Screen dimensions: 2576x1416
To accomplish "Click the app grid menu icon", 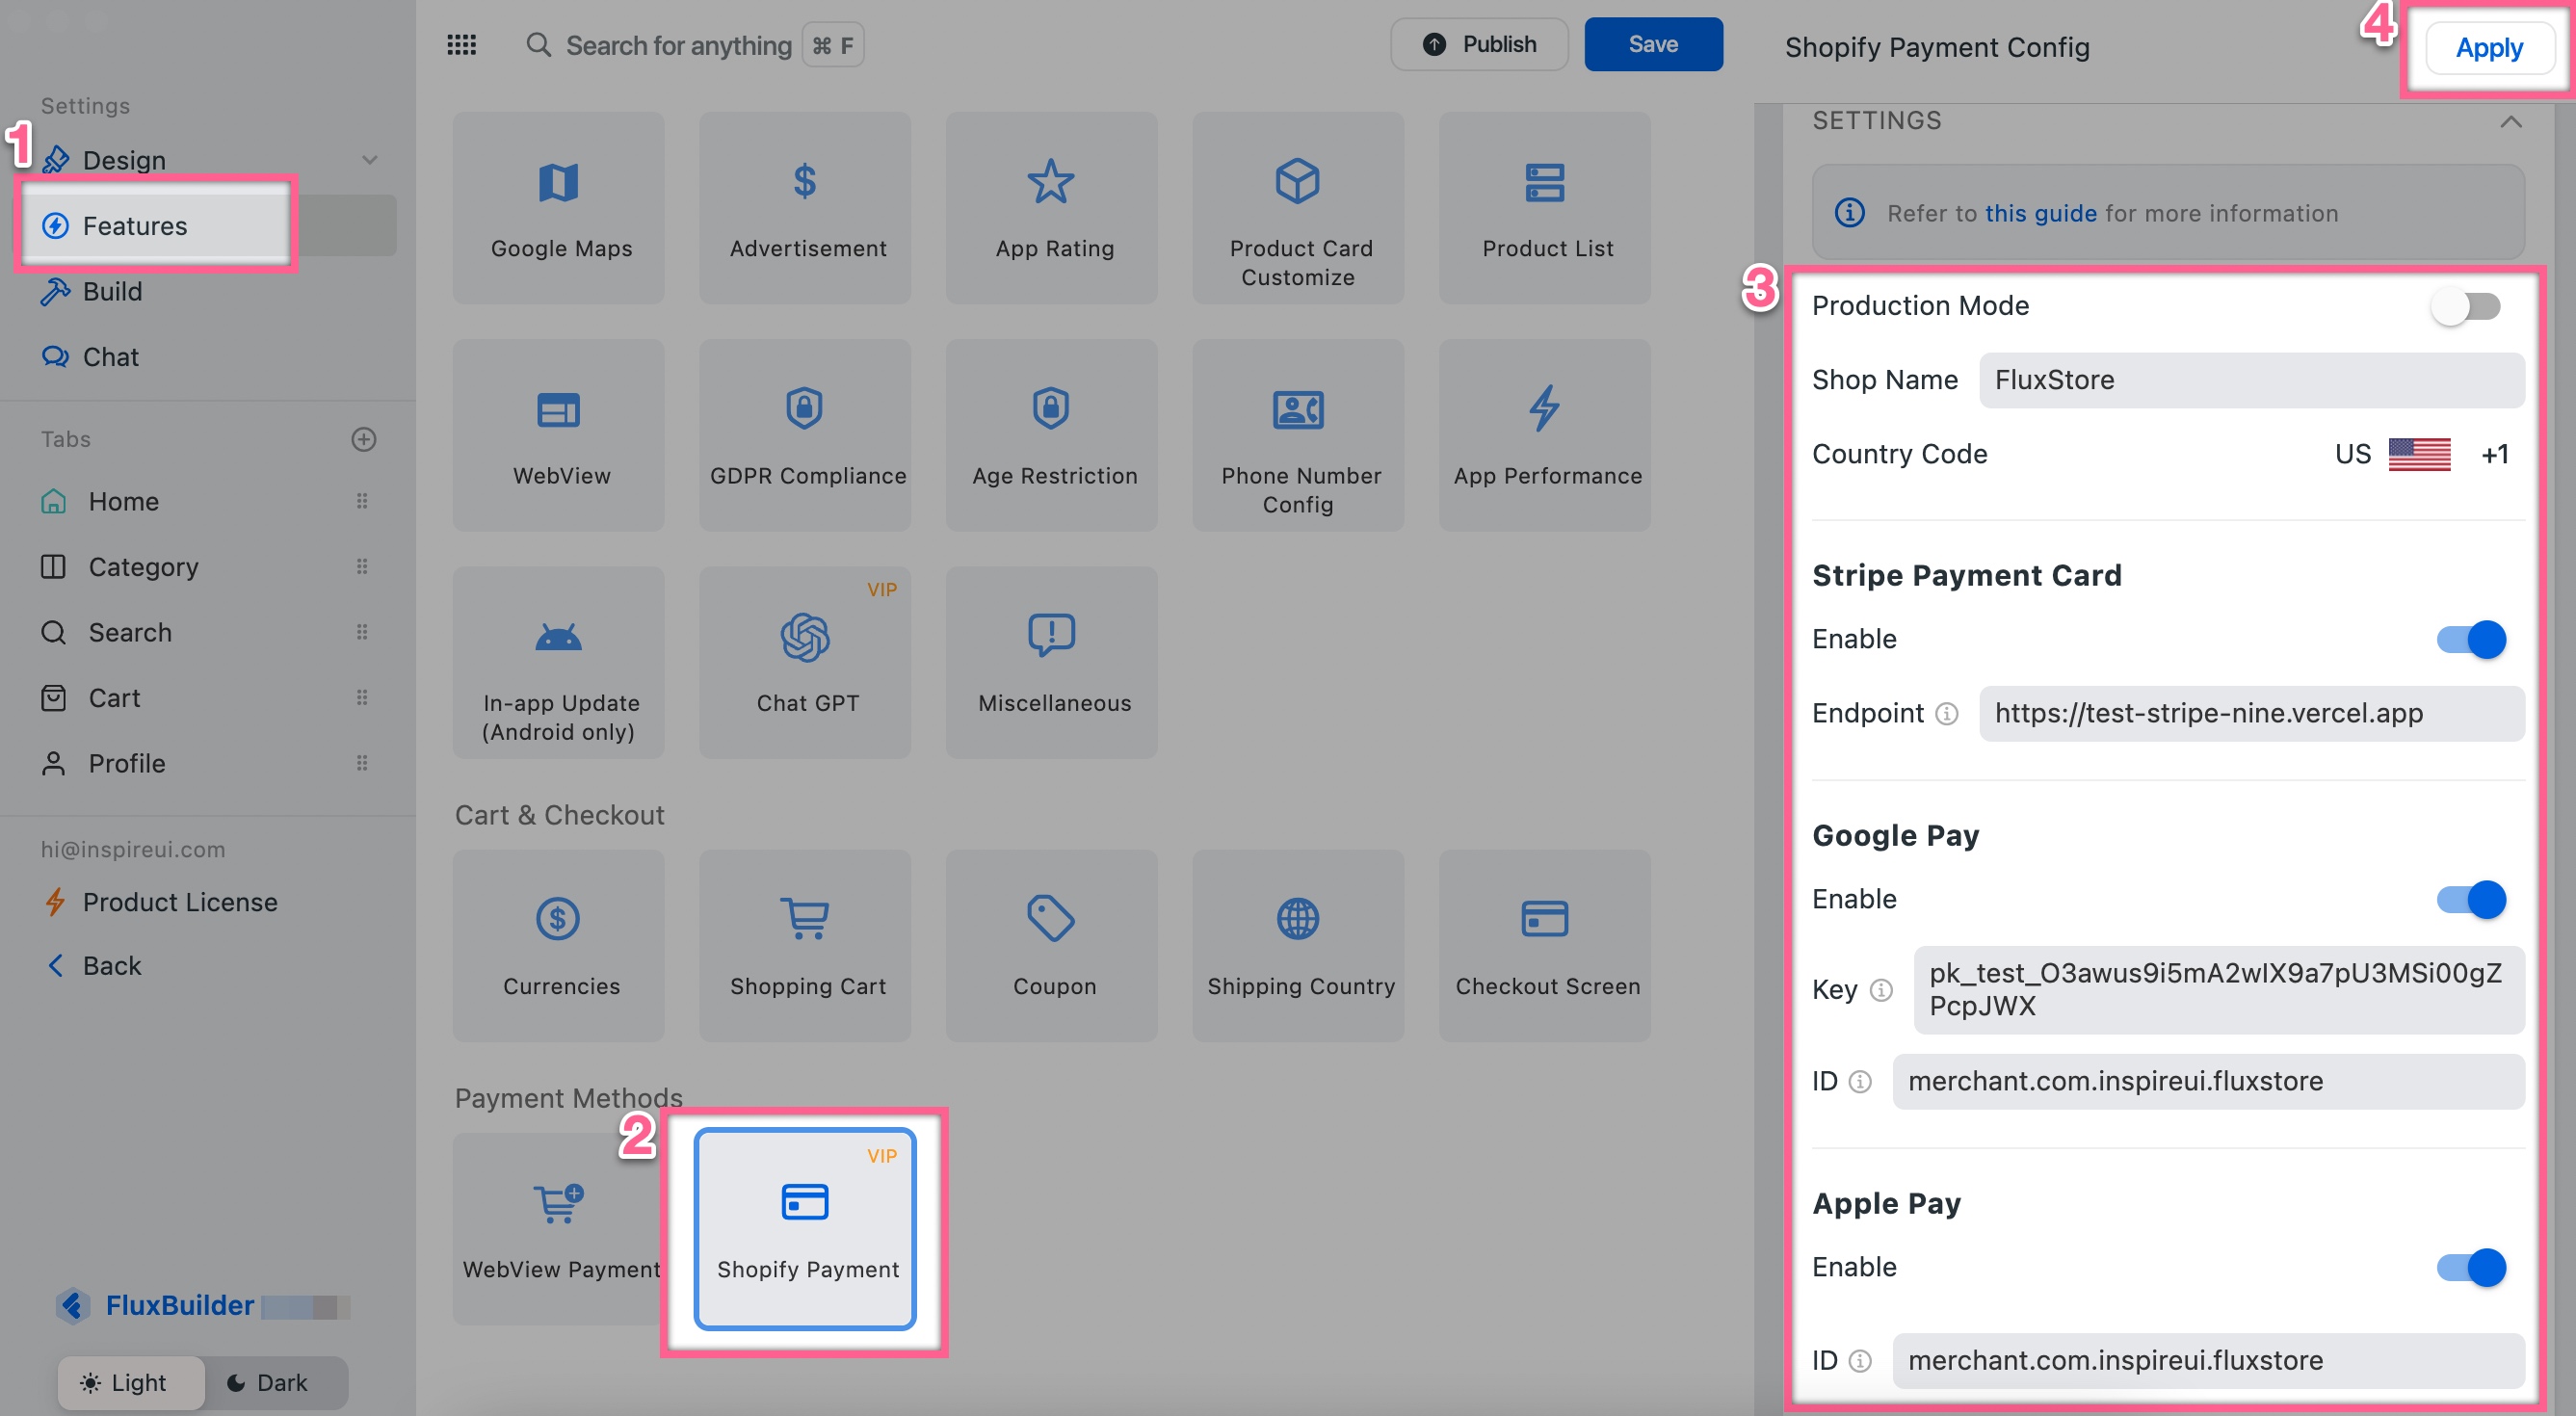I will pyautogui.click(x=461, y=45).
